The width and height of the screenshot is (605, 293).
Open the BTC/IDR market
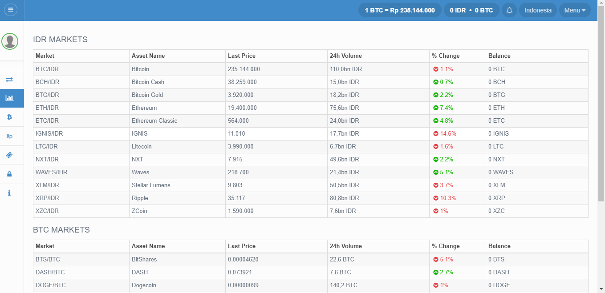click(x=47, y=69)
